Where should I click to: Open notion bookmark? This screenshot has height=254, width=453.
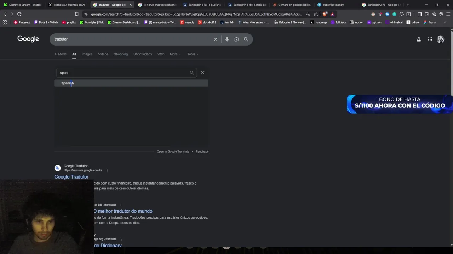point(357,22)
